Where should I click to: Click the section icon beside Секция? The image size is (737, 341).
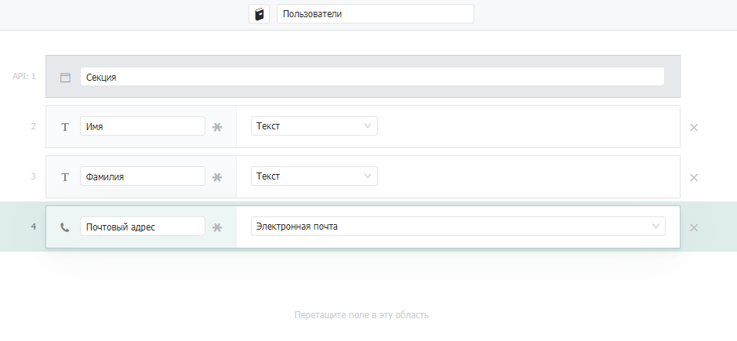[65, 78]
